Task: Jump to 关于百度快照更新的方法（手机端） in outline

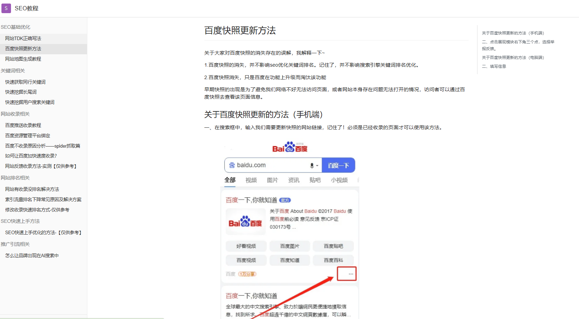Action: click(x=513, y=33)
